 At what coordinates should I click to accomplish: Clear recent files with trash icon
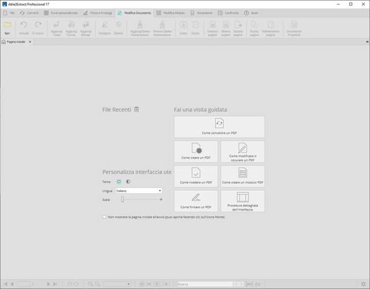(x=136, y=109)
